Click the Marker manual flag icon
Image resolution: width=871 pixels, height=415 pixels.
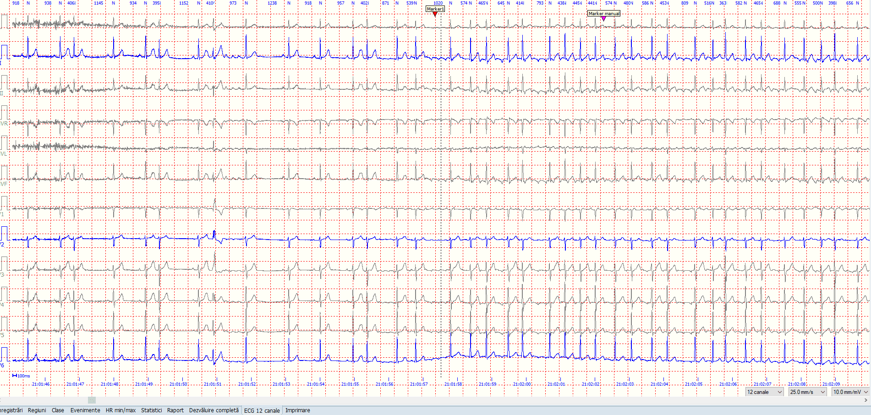(604, 14)
